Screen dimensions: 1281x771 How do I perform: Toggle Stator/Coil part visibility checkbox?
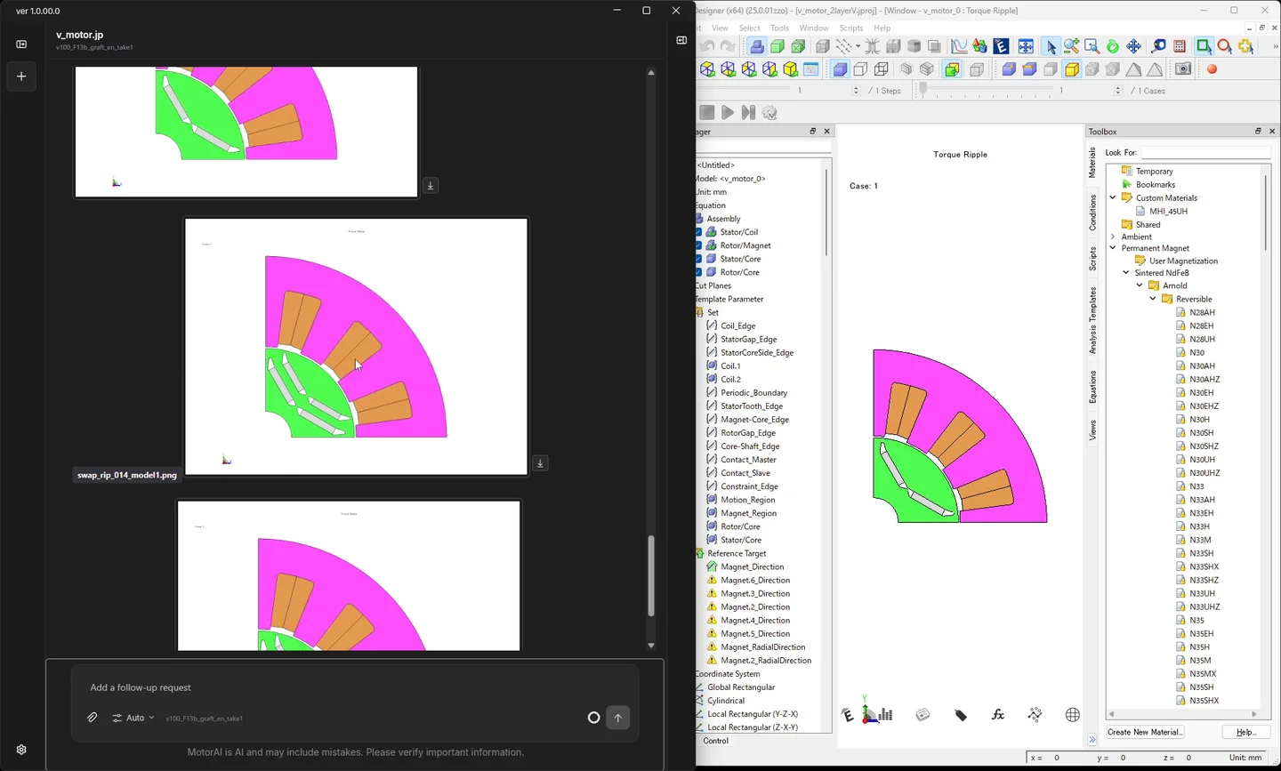tap(699, 232)
